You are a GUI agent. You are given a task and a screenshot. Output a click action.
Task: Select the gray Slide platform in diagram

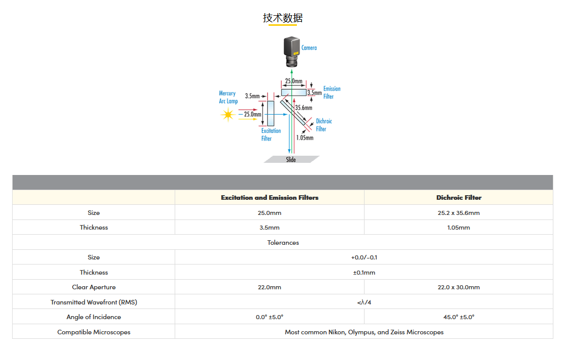point(291,159)
